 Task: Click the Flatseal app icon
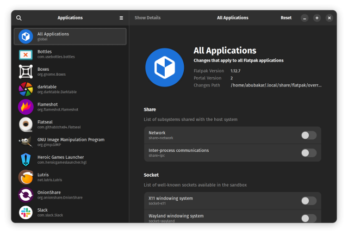pyautogui.click(x=26, y=125)
